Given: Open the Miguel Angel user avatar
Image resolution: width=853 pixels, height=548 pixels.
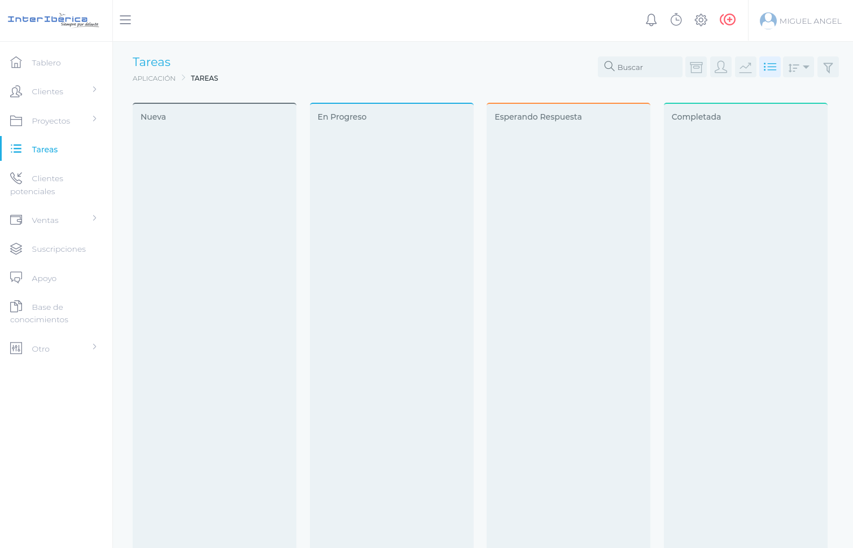Looking at the screenshot, I should (x=768, y=21).
